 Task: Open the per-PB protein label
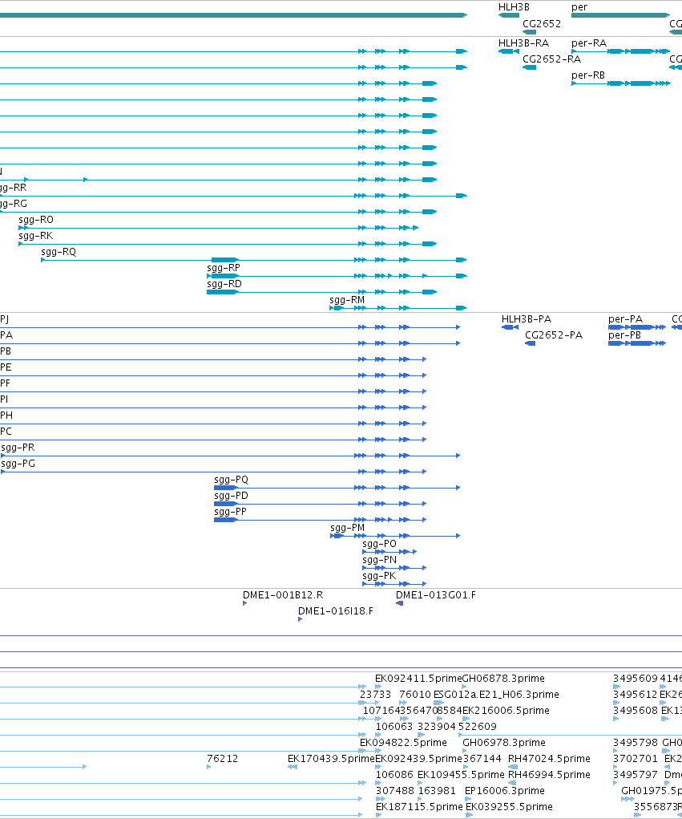point(624,335)
